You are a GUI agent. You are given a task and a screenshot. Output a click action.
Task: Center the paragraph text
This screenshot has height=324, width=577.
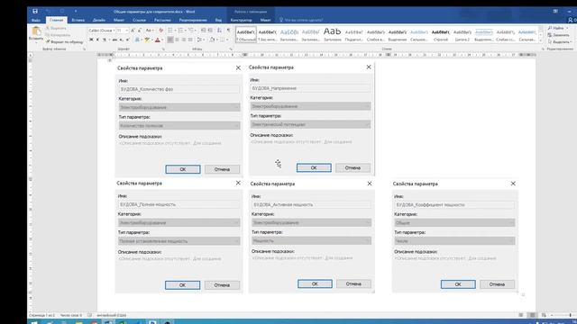177,40
